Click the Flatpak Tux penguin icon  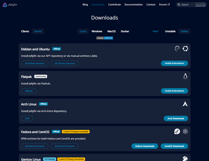(185, 76)
